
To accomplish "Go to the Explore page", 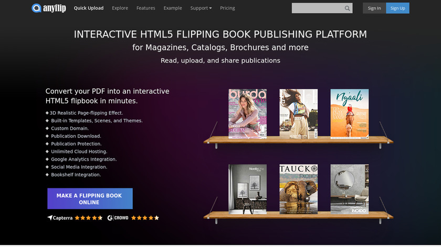I will (x=120, y=8).
